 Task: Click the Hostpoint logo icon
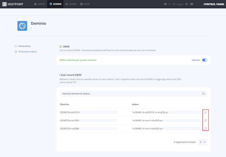[x=5, y=4]
